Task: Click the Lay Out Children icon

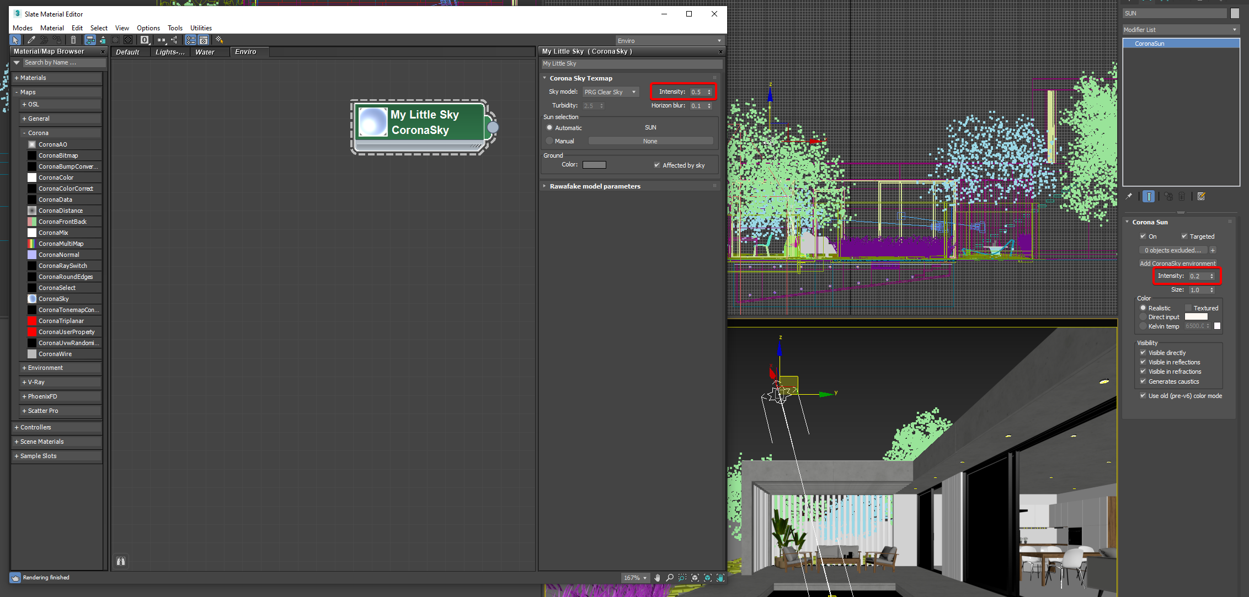Action: (x=174, y=40)
